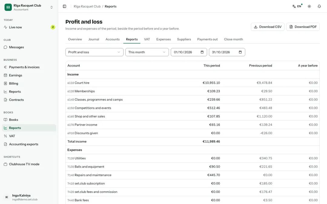Click the 7410 set.club subscription row

coord(193,183)
